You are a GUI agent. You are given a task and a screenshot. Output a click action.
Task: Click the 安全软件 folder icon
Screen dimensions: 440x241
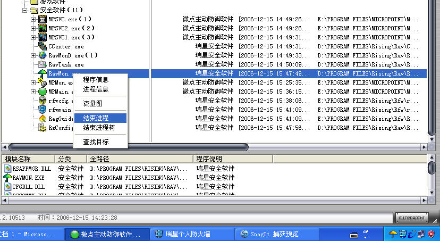(x=34, y=11)
